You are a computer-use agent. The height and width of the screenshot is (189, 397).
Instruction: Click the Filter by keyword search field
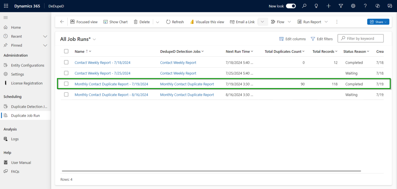click(360, 38)
